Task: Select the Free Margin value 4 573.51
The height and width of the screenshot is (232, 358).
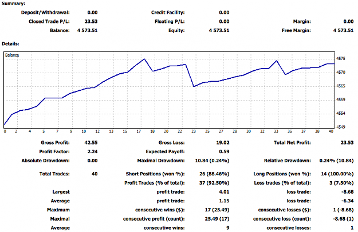Action: [343, 30]
